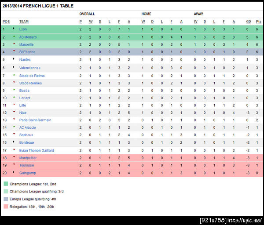Image resolution: width=264 pixels, height=225 pixels.
Task: Click the pink Relegation legend swatch
Action: click(5, 207)
